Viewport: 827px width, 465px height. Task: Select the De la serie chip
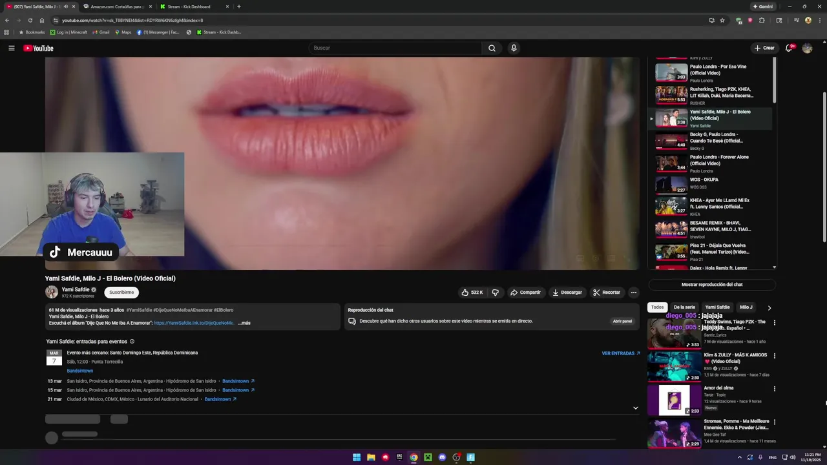pyautogui.click(x=684, y=307)
